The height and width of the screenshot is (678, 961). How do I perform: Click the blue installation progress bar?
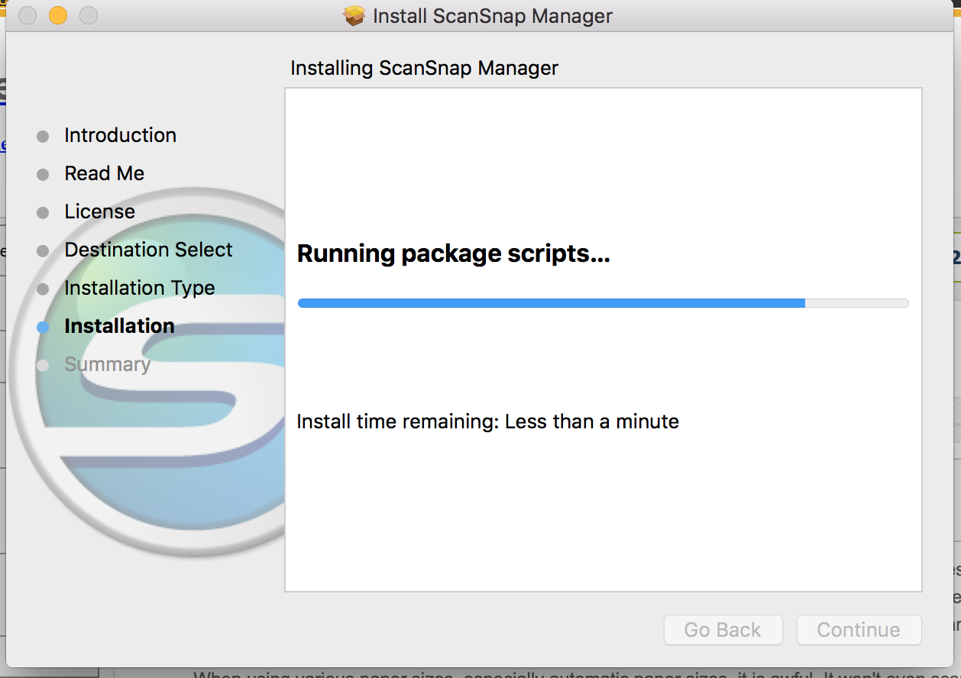pos(551,303)
